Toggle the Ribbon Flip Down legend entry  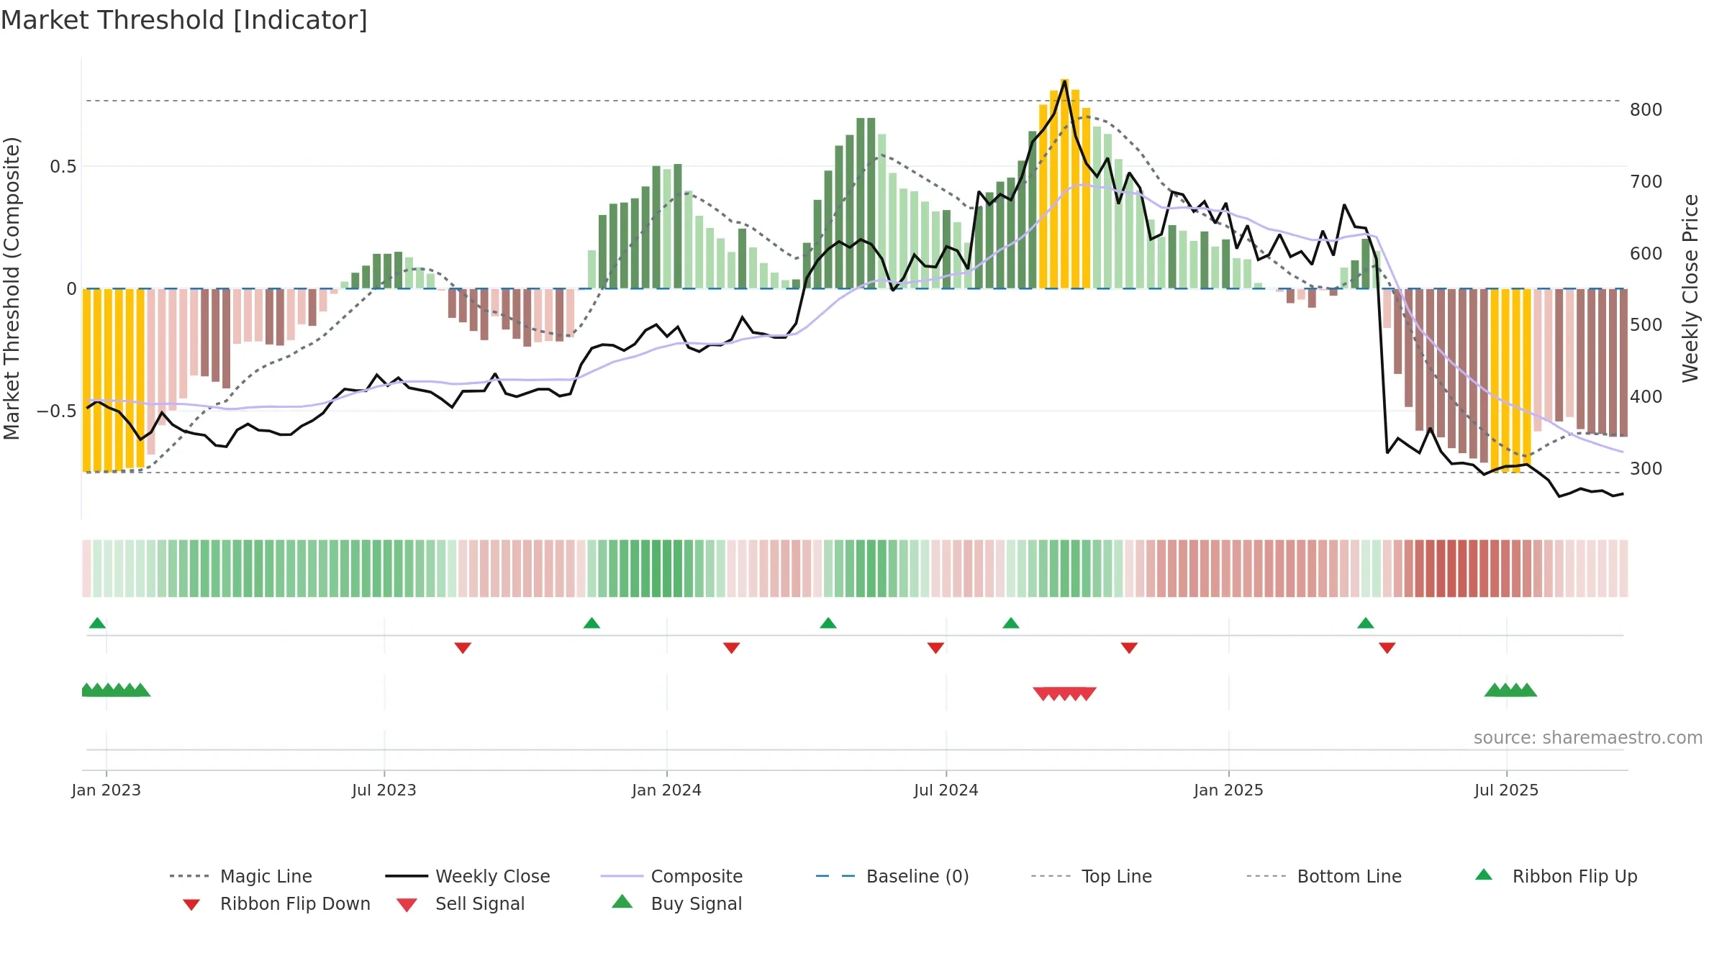pyautogui.click(x=276, y=903)
